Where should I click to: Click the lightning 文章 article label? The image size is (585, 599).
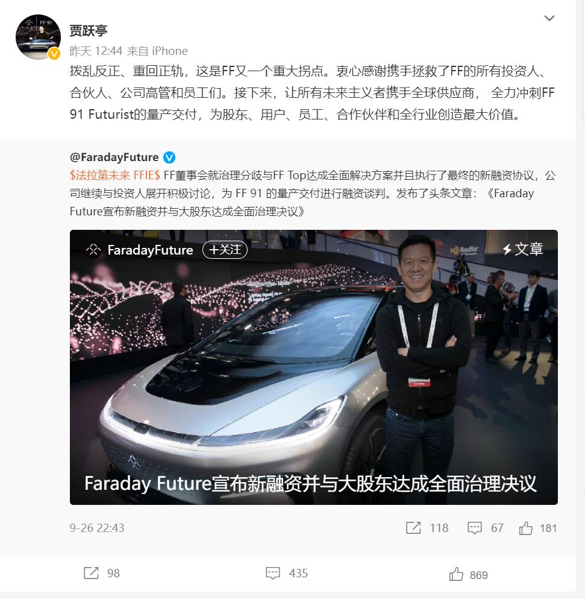(523, 249)
